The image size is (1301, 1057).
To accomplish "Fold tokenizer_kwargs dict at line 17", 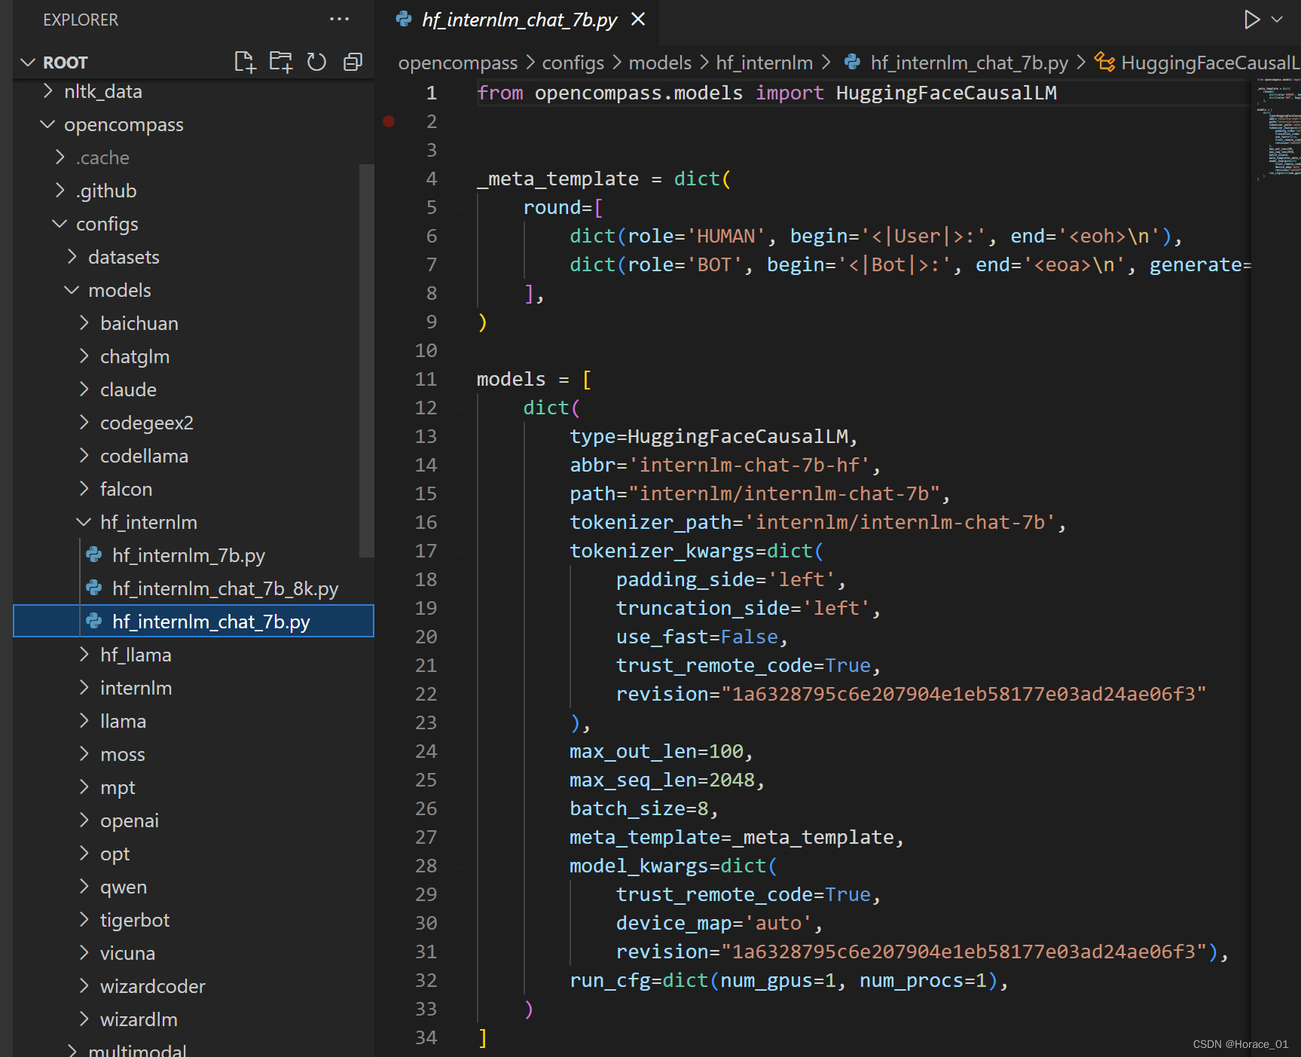I will click(x=460, y=551).
